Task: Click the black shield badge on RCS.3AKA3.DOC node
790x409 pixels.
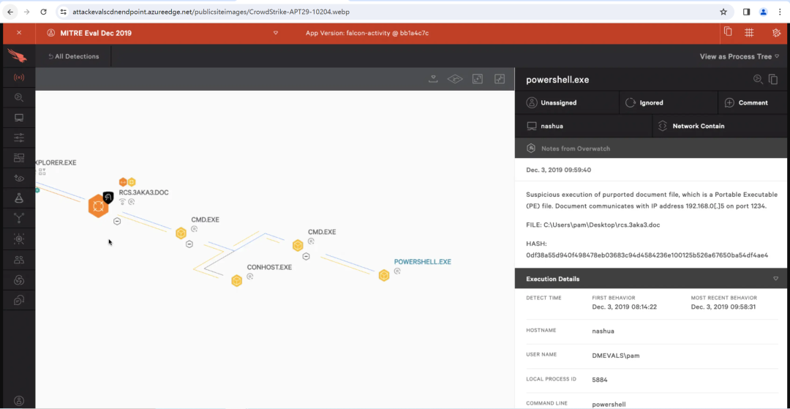Action: (108, 198)
